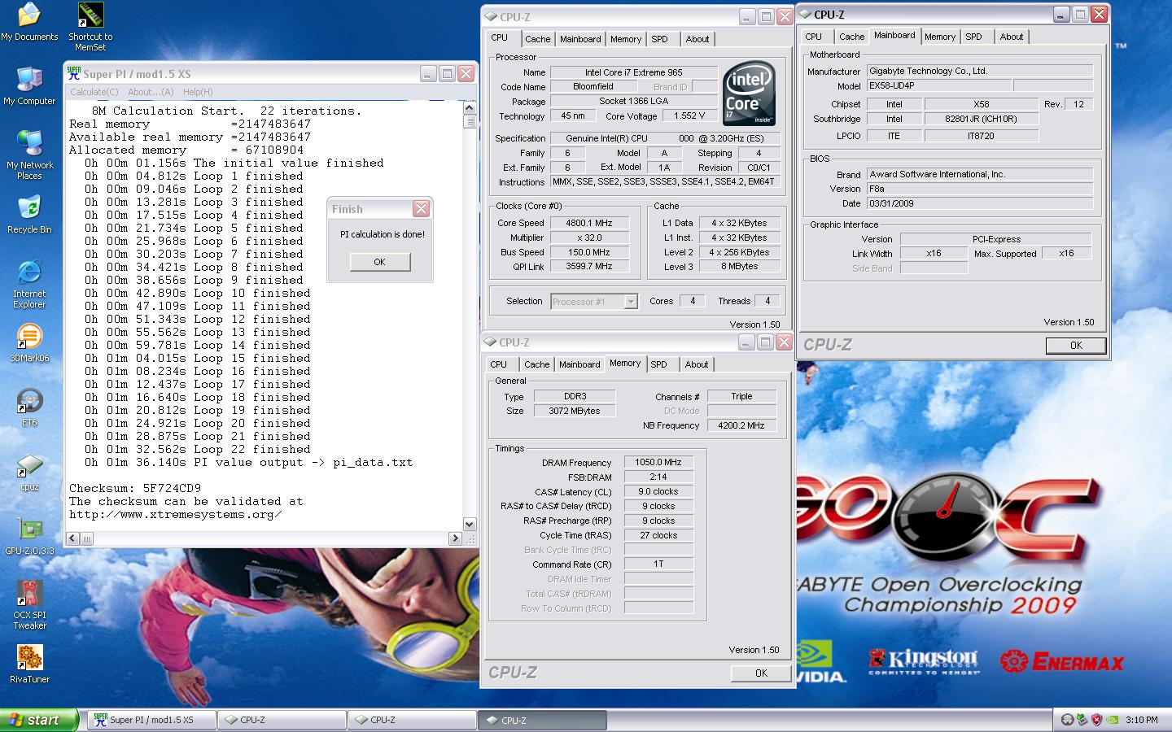
Task: Click the Checksum: 5F724CD9 line
Action: point(135,488)
